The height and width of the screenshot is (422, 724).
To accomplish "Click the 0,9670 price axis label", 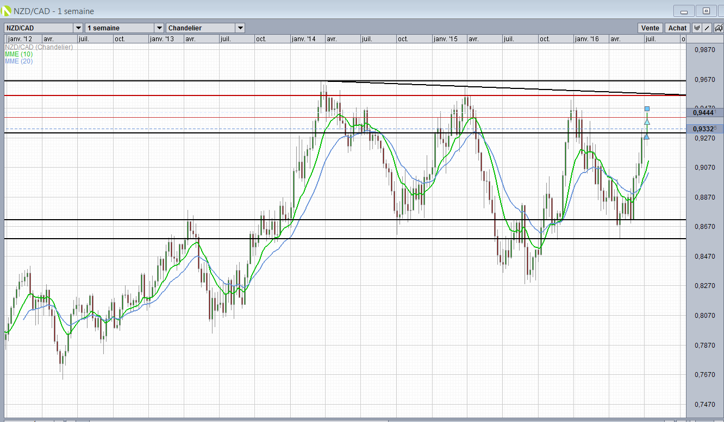I will coord(704,80).
